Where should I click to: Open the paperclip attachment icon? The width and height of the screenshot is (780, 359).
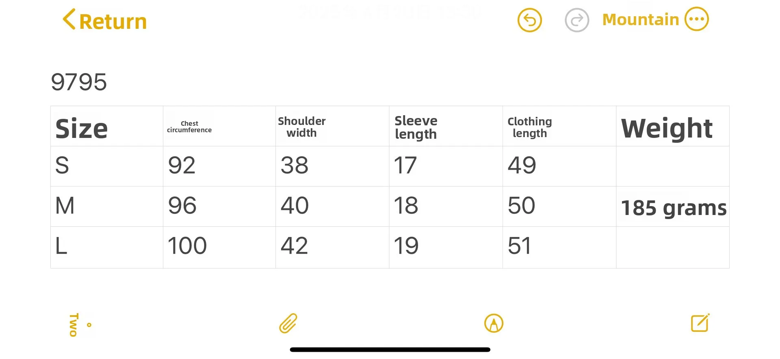pos(288,323)
